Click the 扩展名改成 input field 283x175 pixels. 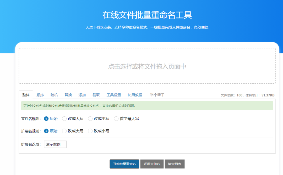(x=55, y=144)
